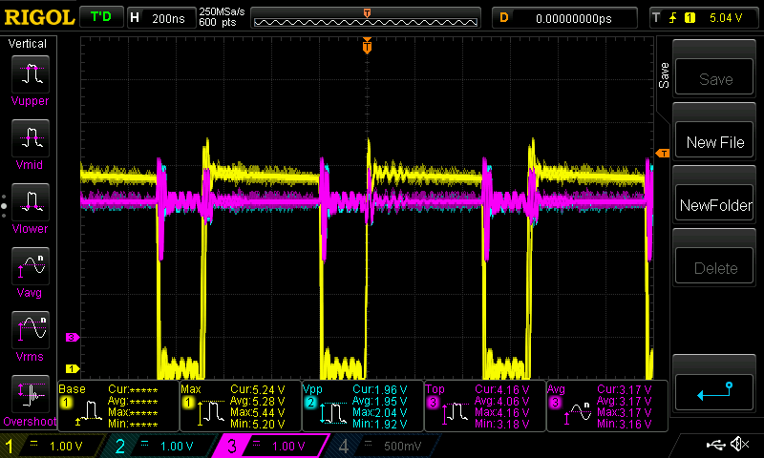
Task: Select the Vrms measurement icon
Action: 31,330
